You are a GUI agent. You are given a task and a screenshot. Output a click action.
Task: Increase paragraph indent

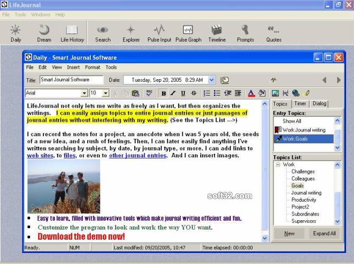tap(238, 93)
